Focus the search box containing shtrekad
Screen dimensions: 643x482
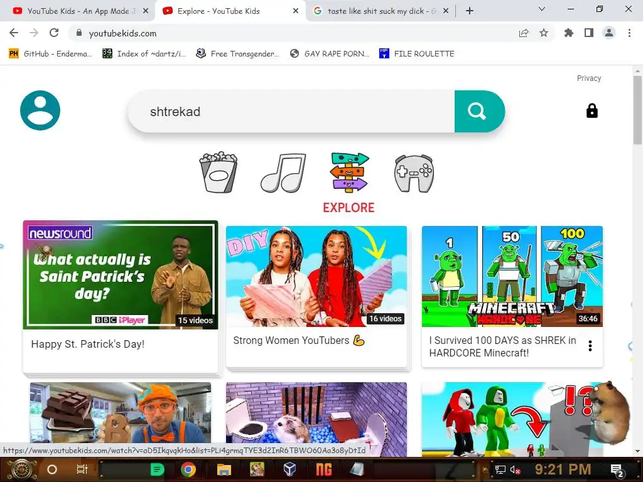[x=291, y=112]
